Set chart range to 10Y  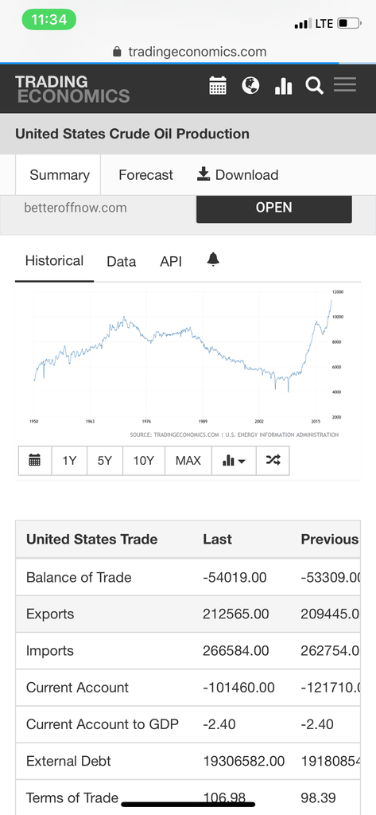pos(143,461)
